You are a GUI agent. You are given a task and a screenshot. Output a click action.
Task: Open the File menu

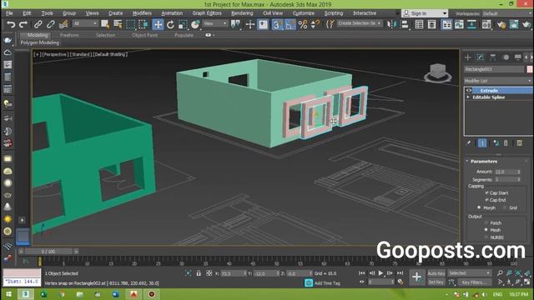pos(9,13)
